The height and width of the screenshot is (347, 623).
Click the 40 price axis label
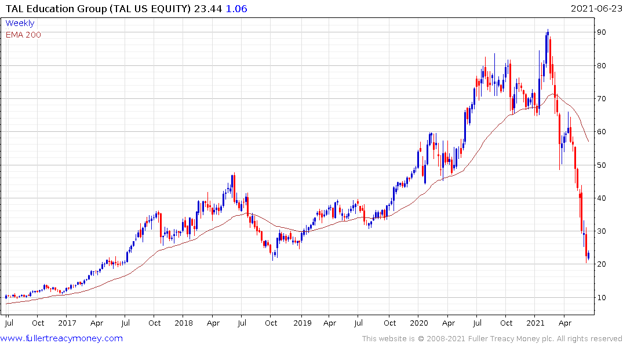point(601,198)
